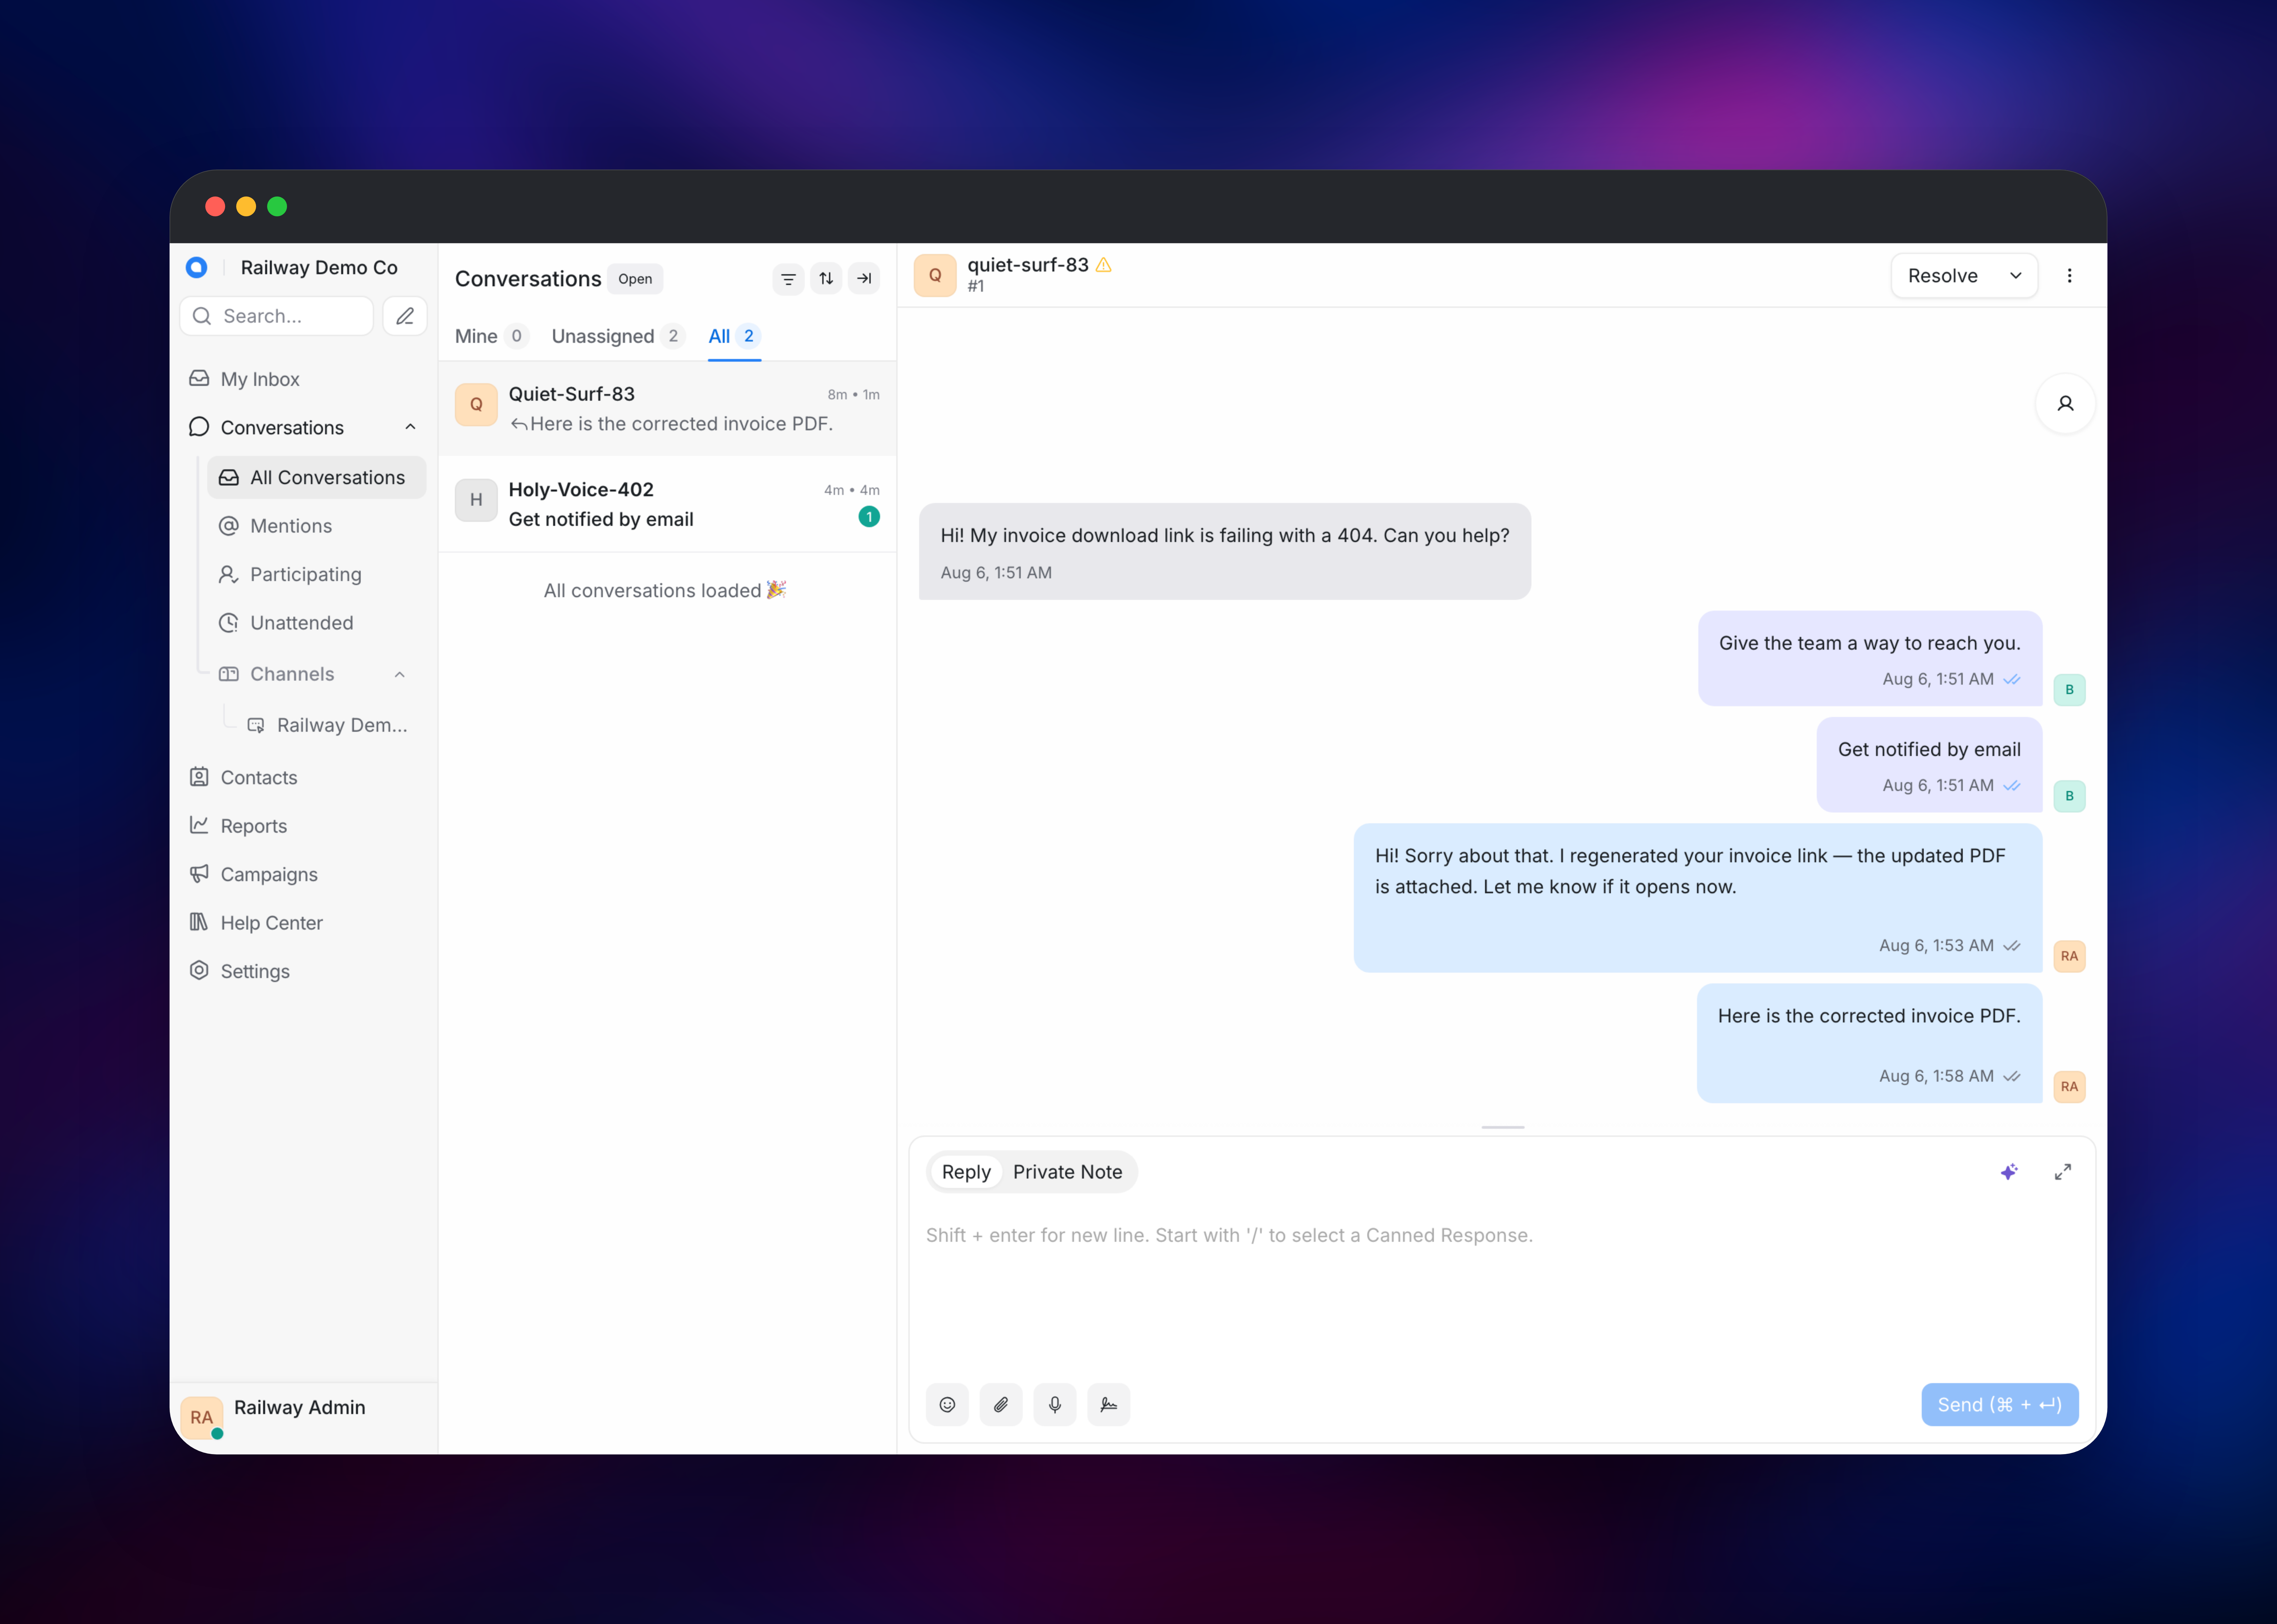This screenshot has height=1624, width=2277.
Task: Open the compose new conversation pencil icon
Action: 405,316
